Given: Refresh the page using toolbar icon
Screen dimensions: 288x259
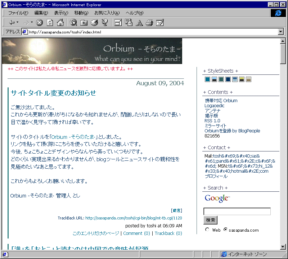Looking at the screenshot, I should click(50, 23).
